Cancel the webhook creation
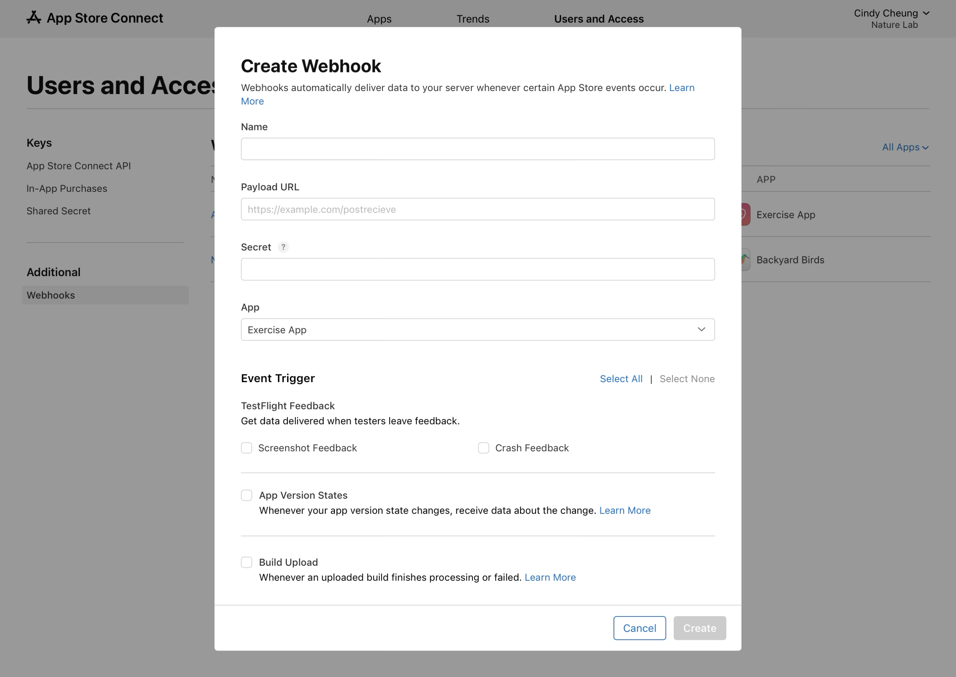Viewport: 956px width, 677px height. pyautogui.click(x=639, y=628)
